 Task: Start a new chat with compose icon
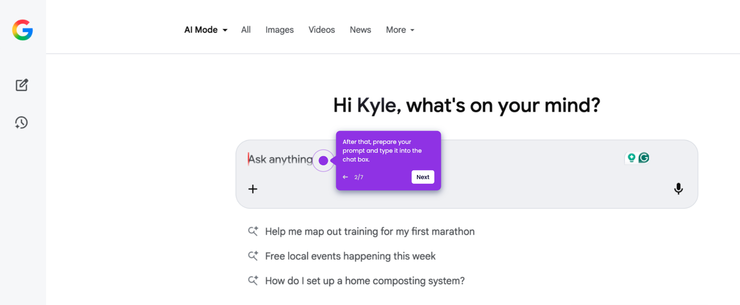(22, 85)
